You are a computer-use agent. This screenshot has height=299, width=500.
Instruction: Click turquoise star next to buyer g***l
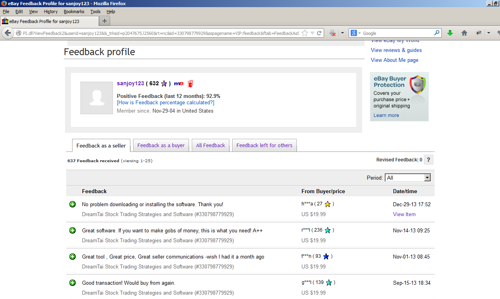point(329,283)
